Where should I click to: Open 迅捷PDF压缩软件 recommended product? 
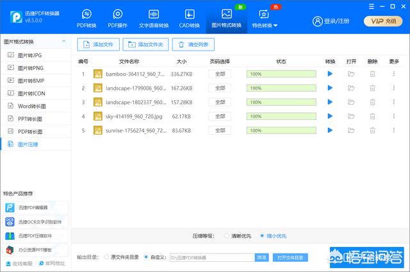tap(36, 236)
